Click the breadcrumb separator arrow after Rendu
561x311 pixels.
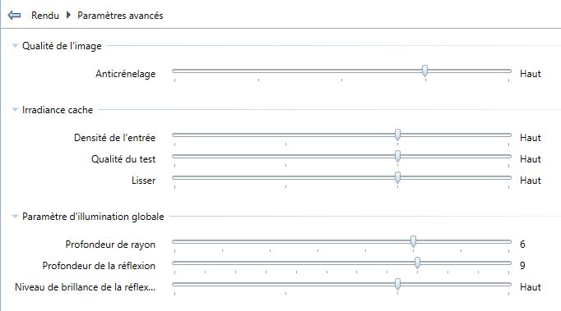(x=69, y=16)
